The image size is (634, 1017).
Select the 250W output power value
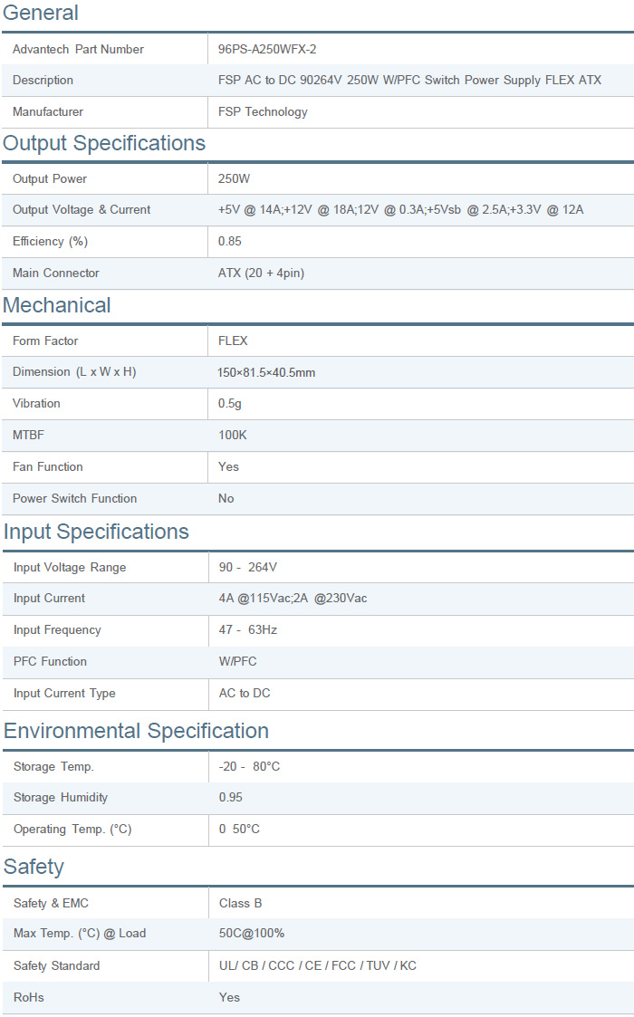(x=234, y=179)
